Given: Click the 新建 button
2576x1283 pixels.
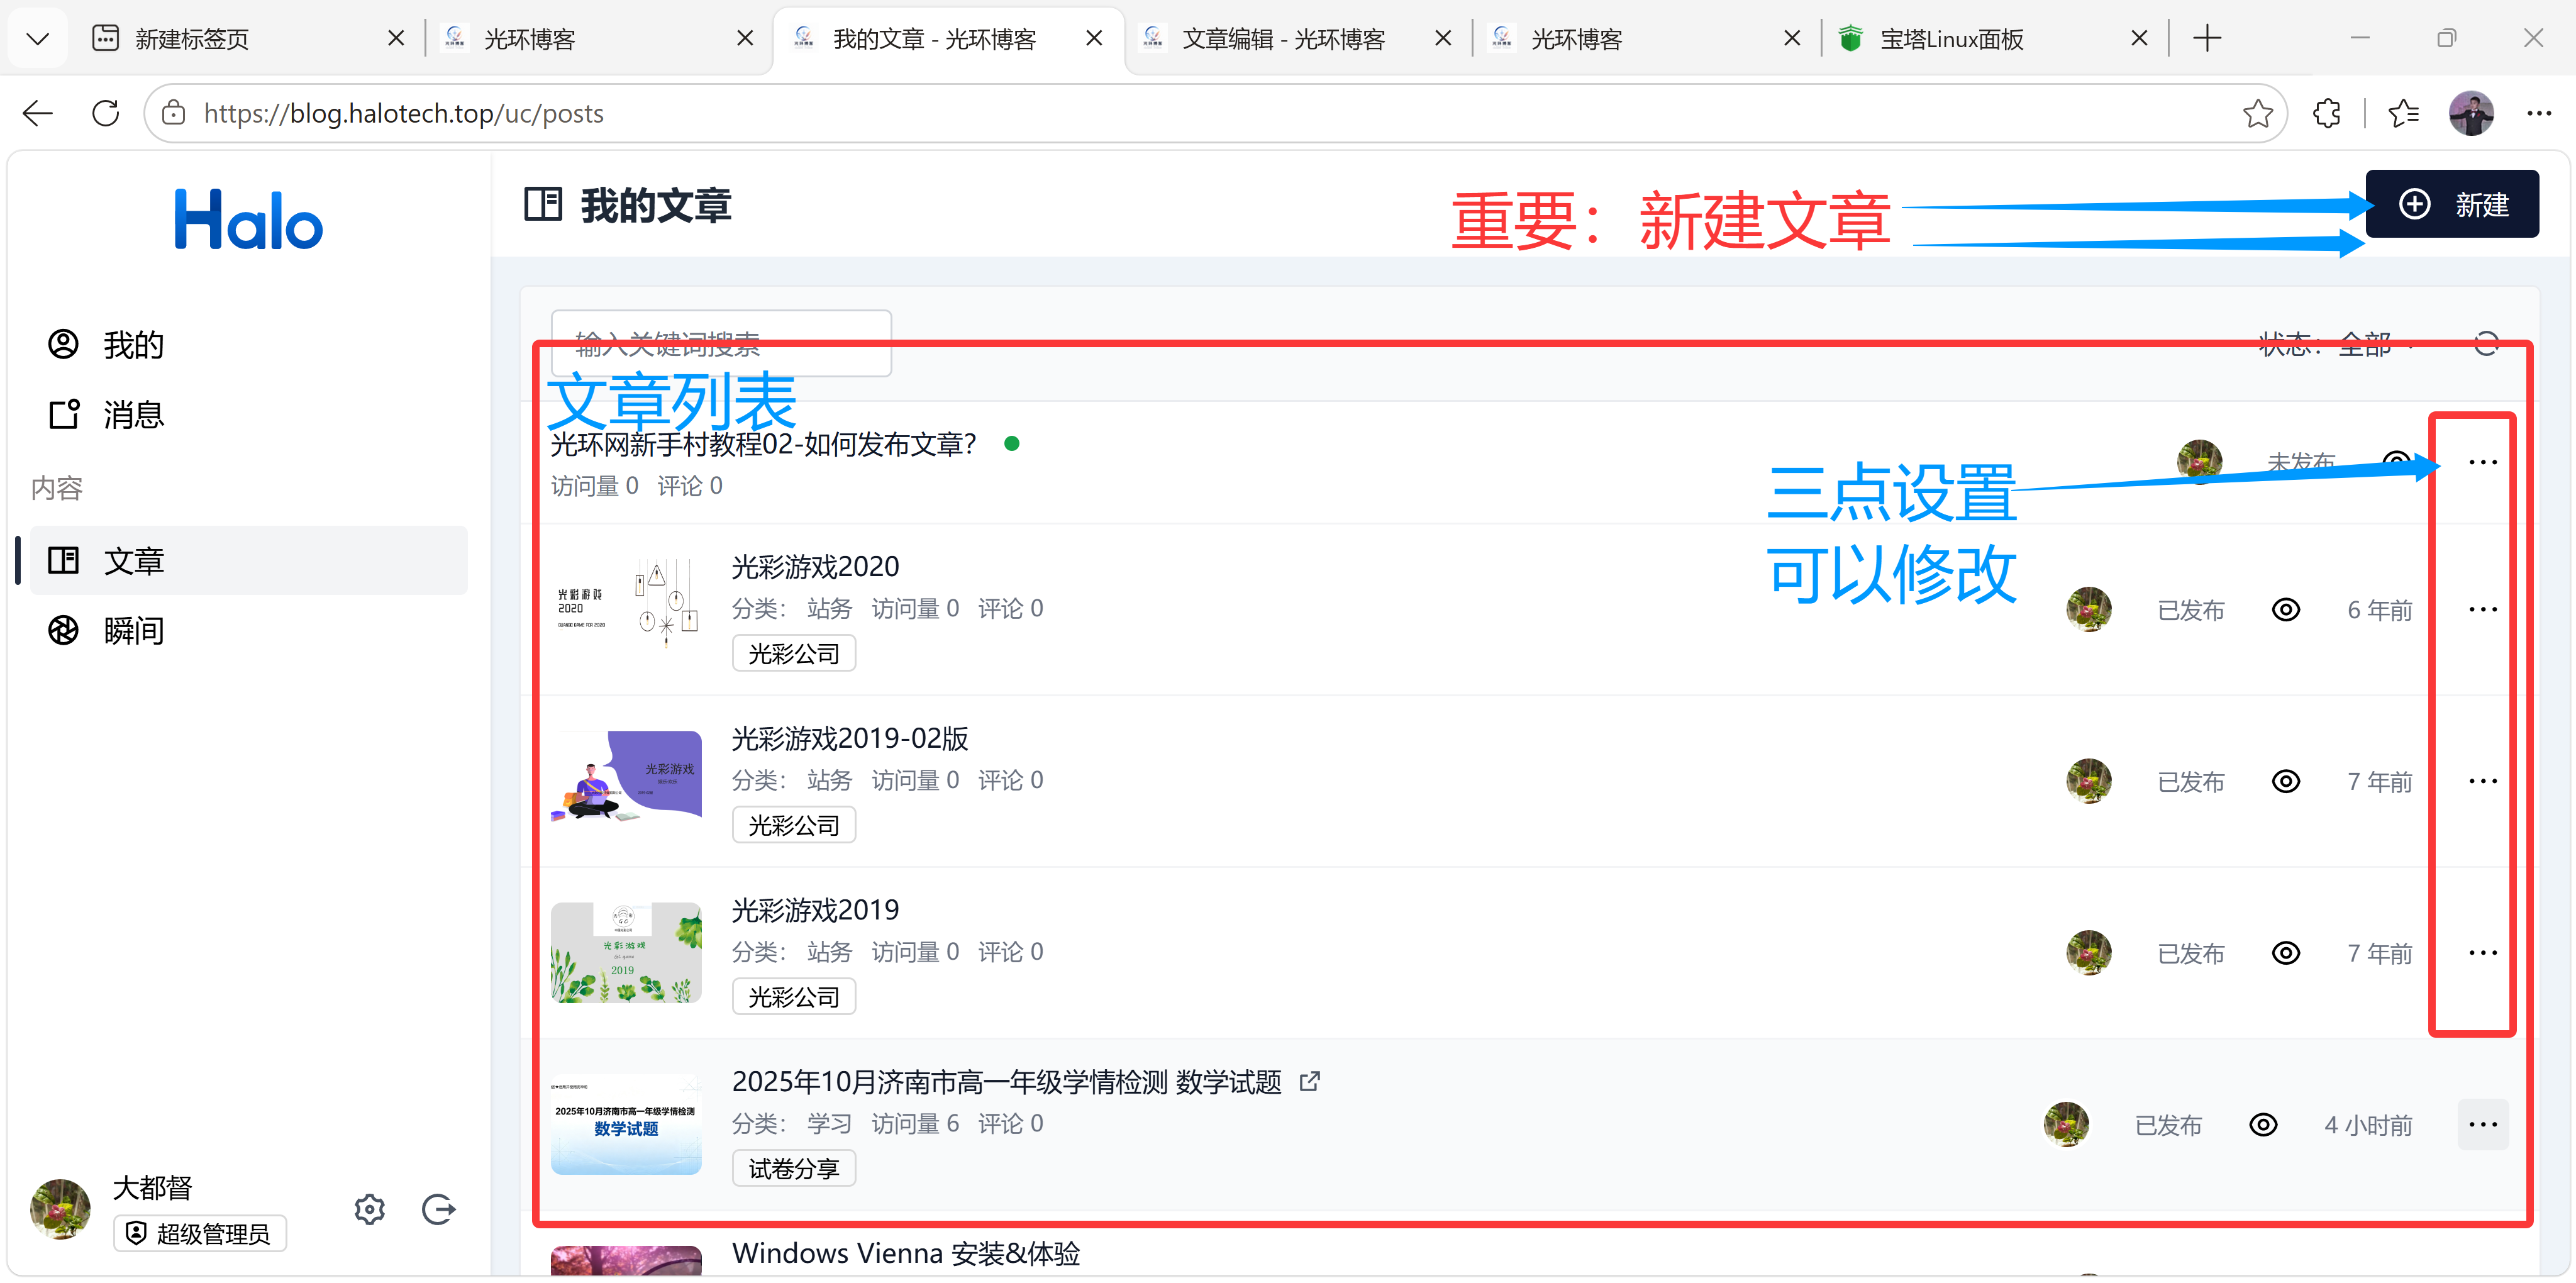Looking at the screenshot, I should (2452, 204).
